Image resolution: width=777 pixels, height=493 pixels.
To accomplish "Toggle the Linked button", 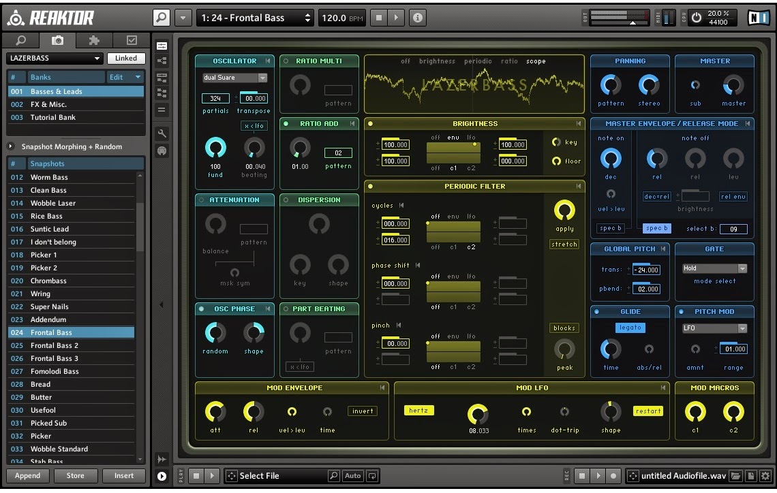I will click(125, 58).
